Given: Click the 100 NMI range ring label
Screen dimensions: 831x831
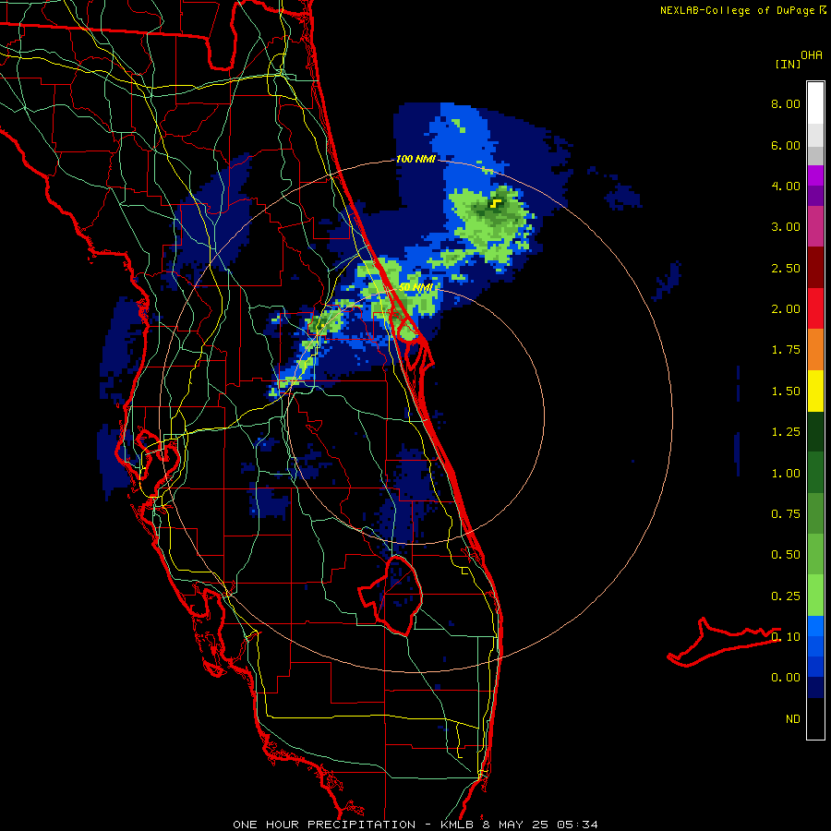Looking at the screenshot, I should (x=415, y=159).
